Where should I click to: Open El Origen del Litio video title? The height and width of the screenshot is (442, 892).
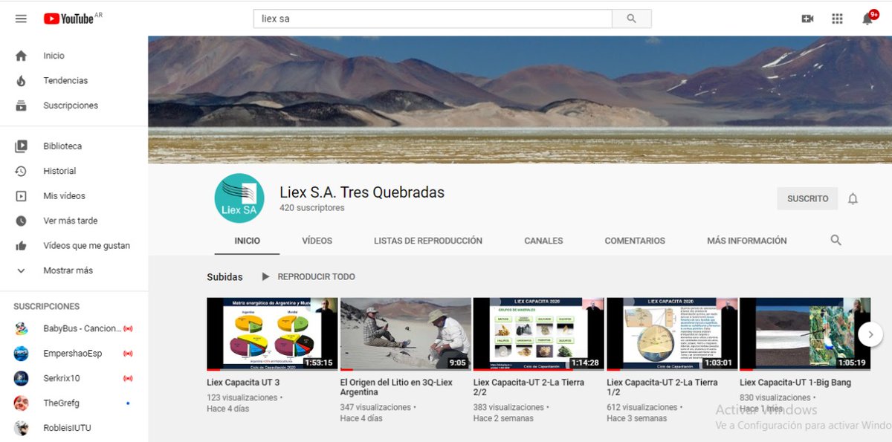pyautogui.click(x=396, y=387)
